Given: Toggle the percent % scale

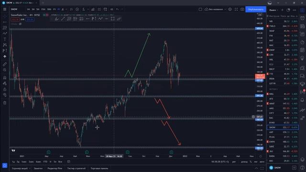Looking at the screenshot, I should coord(251,161).
